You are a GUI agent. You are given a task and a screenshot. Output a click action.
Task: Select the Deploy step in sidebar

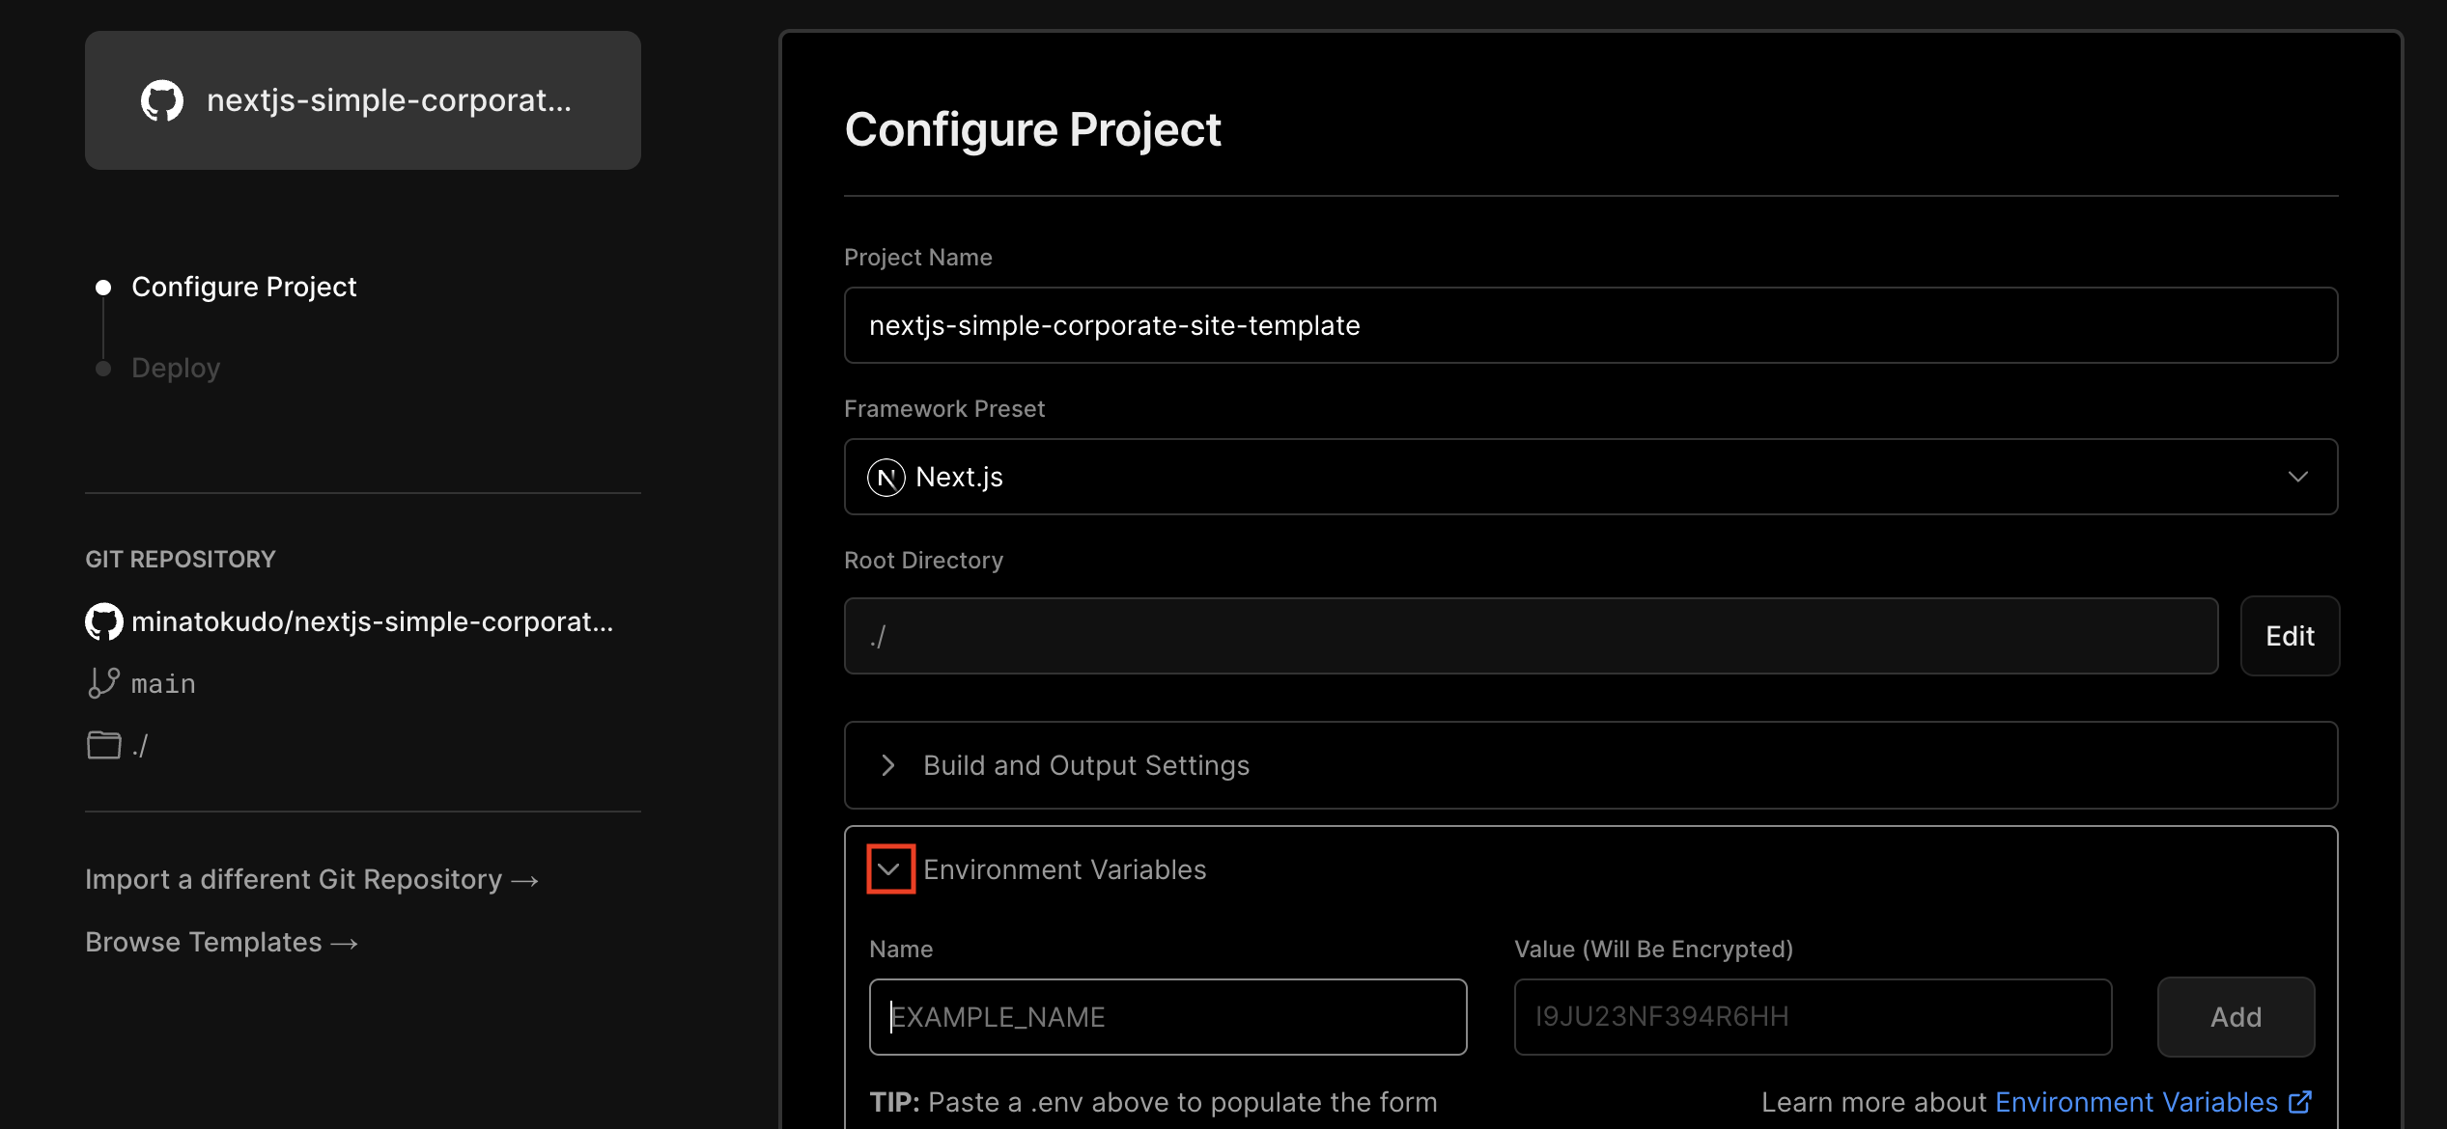(x=176, y=368)
